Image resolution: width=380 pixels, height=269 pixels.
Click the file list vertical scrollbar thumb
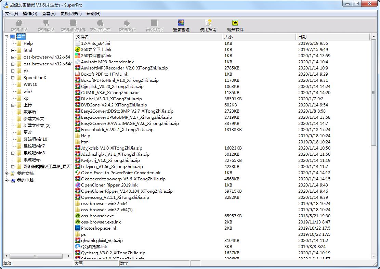click(x=374, y=92)
